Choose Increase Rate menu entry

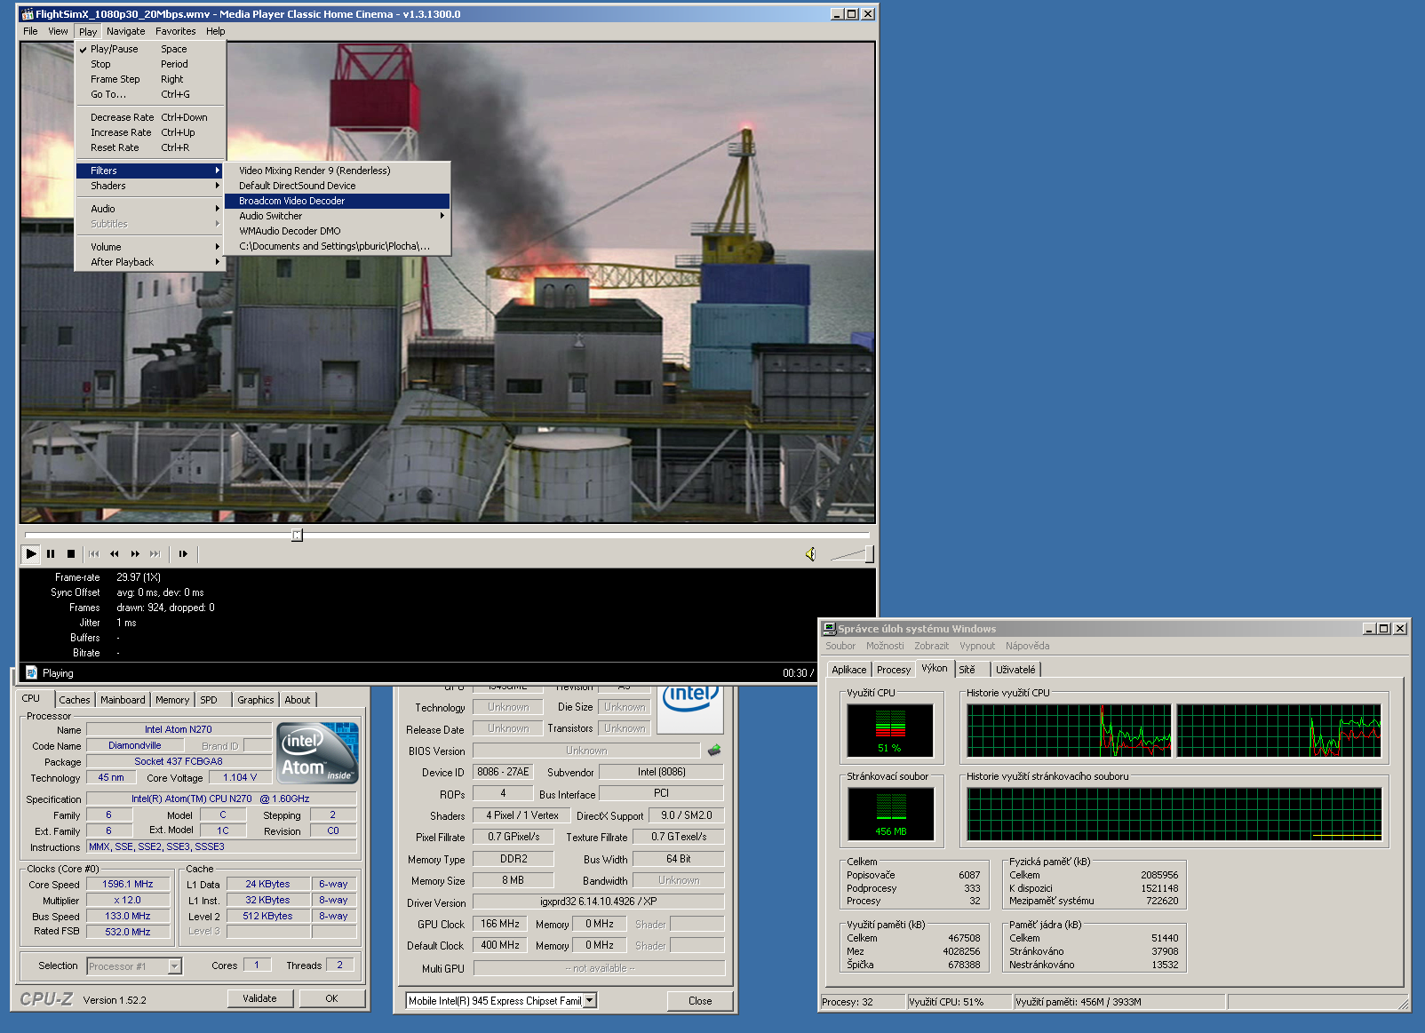150,132
